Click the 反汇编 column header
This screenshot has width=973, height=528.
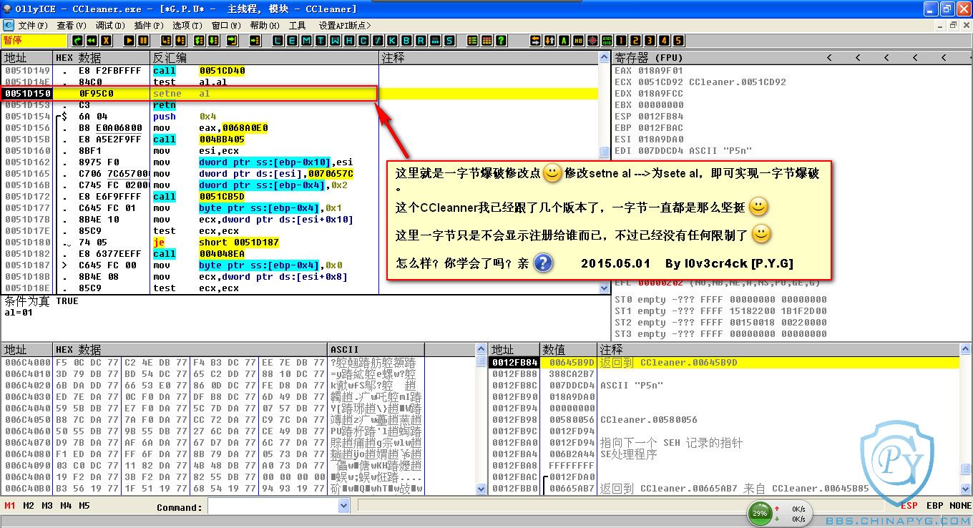coord(264,57)
